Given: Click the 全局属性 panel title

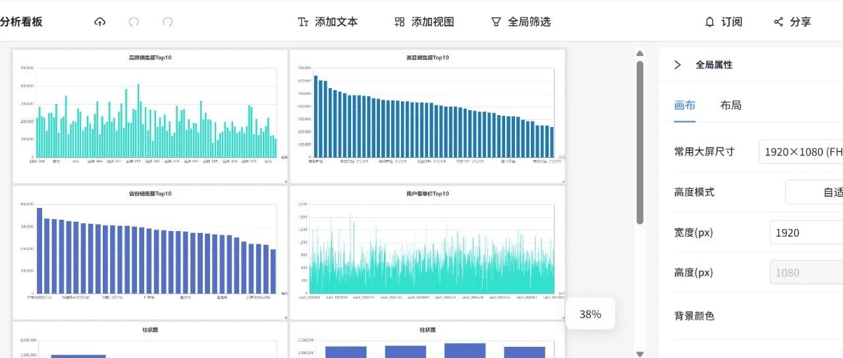Looking at the screenshot, I should pos(714,64).
